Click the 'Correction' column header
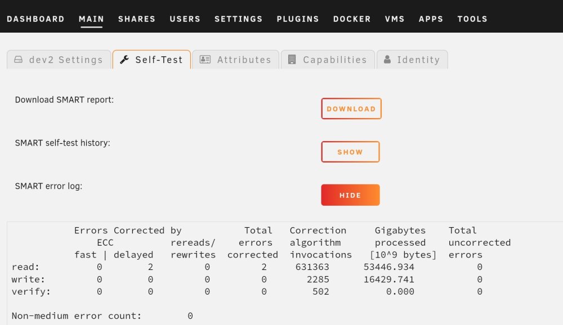 [x=318, y=231]
